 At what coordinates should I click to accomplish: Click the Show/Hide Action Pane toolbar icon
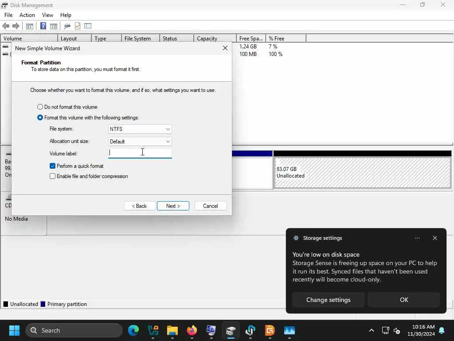54,26
